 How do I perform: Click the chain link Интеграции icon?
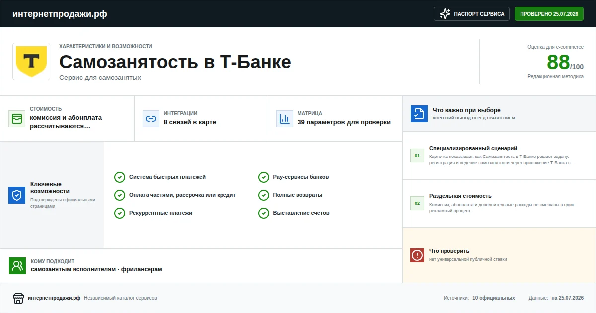click(150, 119)
